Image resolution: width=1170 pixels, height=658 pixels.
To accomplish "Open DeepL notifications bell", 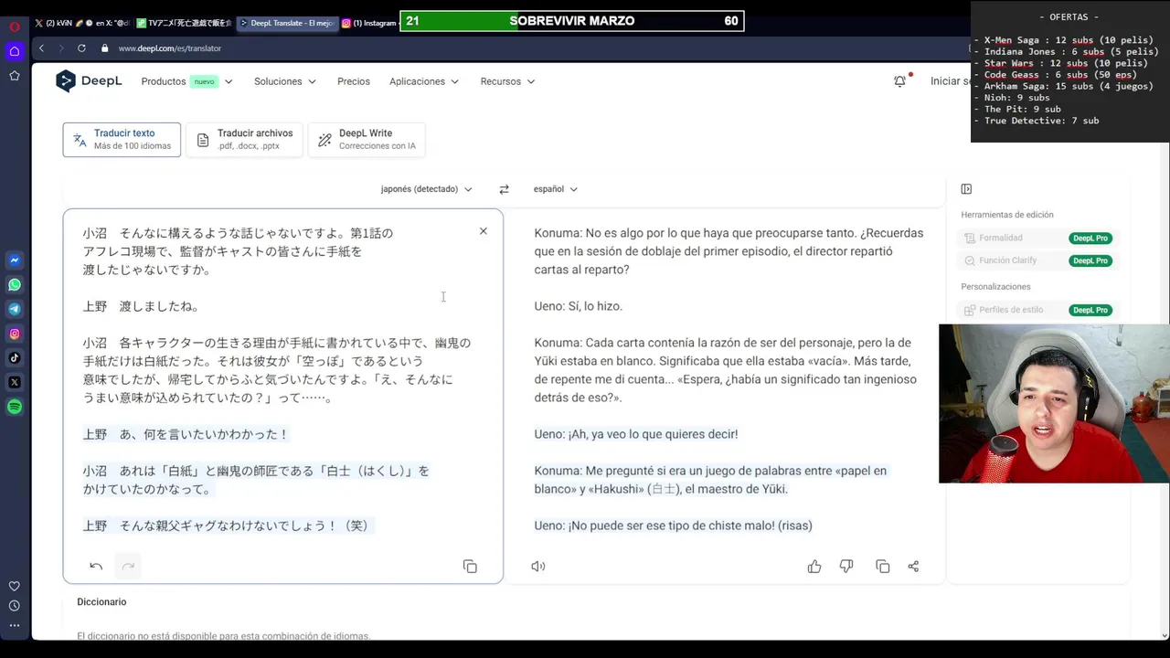I will pyautogui.click(x=900, y=81).
